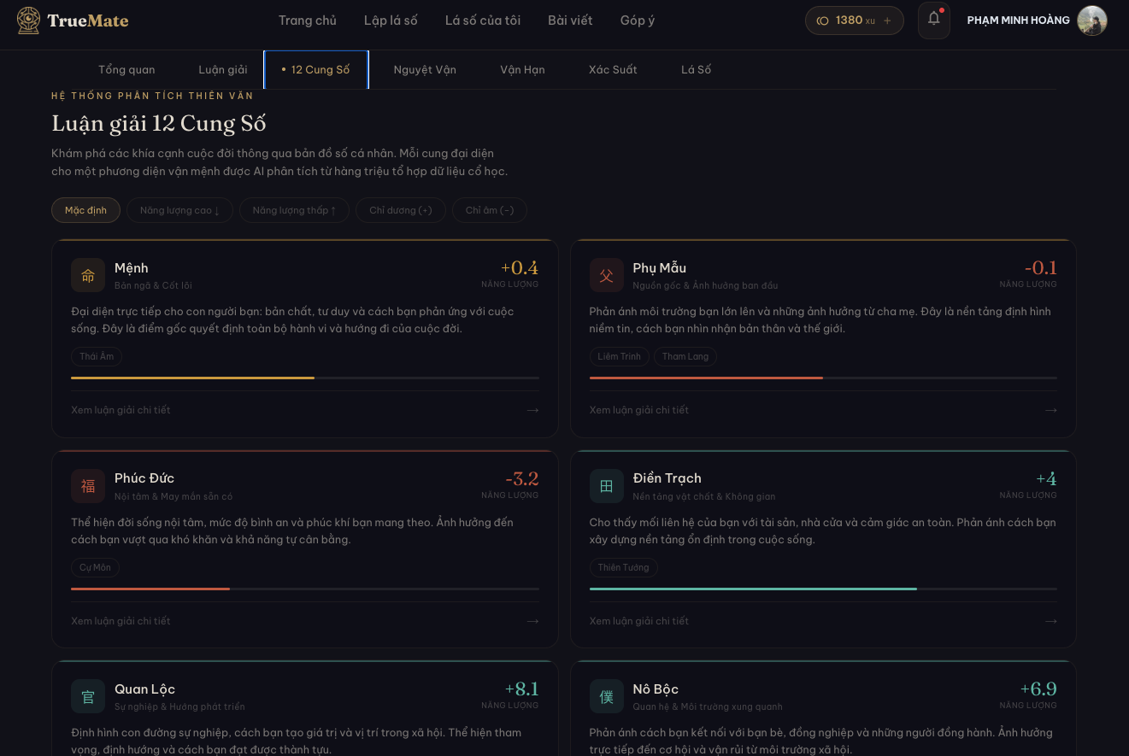Open the Lập lá số menu

tap(391, 21)
